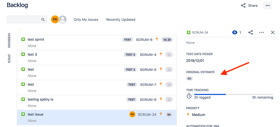Click the story icon of test sprint issue
Image resolution: width=280 pixels, height=127 pixels.
pos(23,39)
